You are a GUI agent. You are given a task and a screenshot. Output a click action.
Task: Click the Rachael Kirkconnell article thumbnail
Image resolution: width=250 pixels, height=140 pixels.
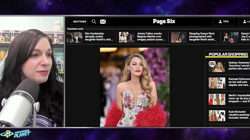pyautogui.click(x=217, y=83)
